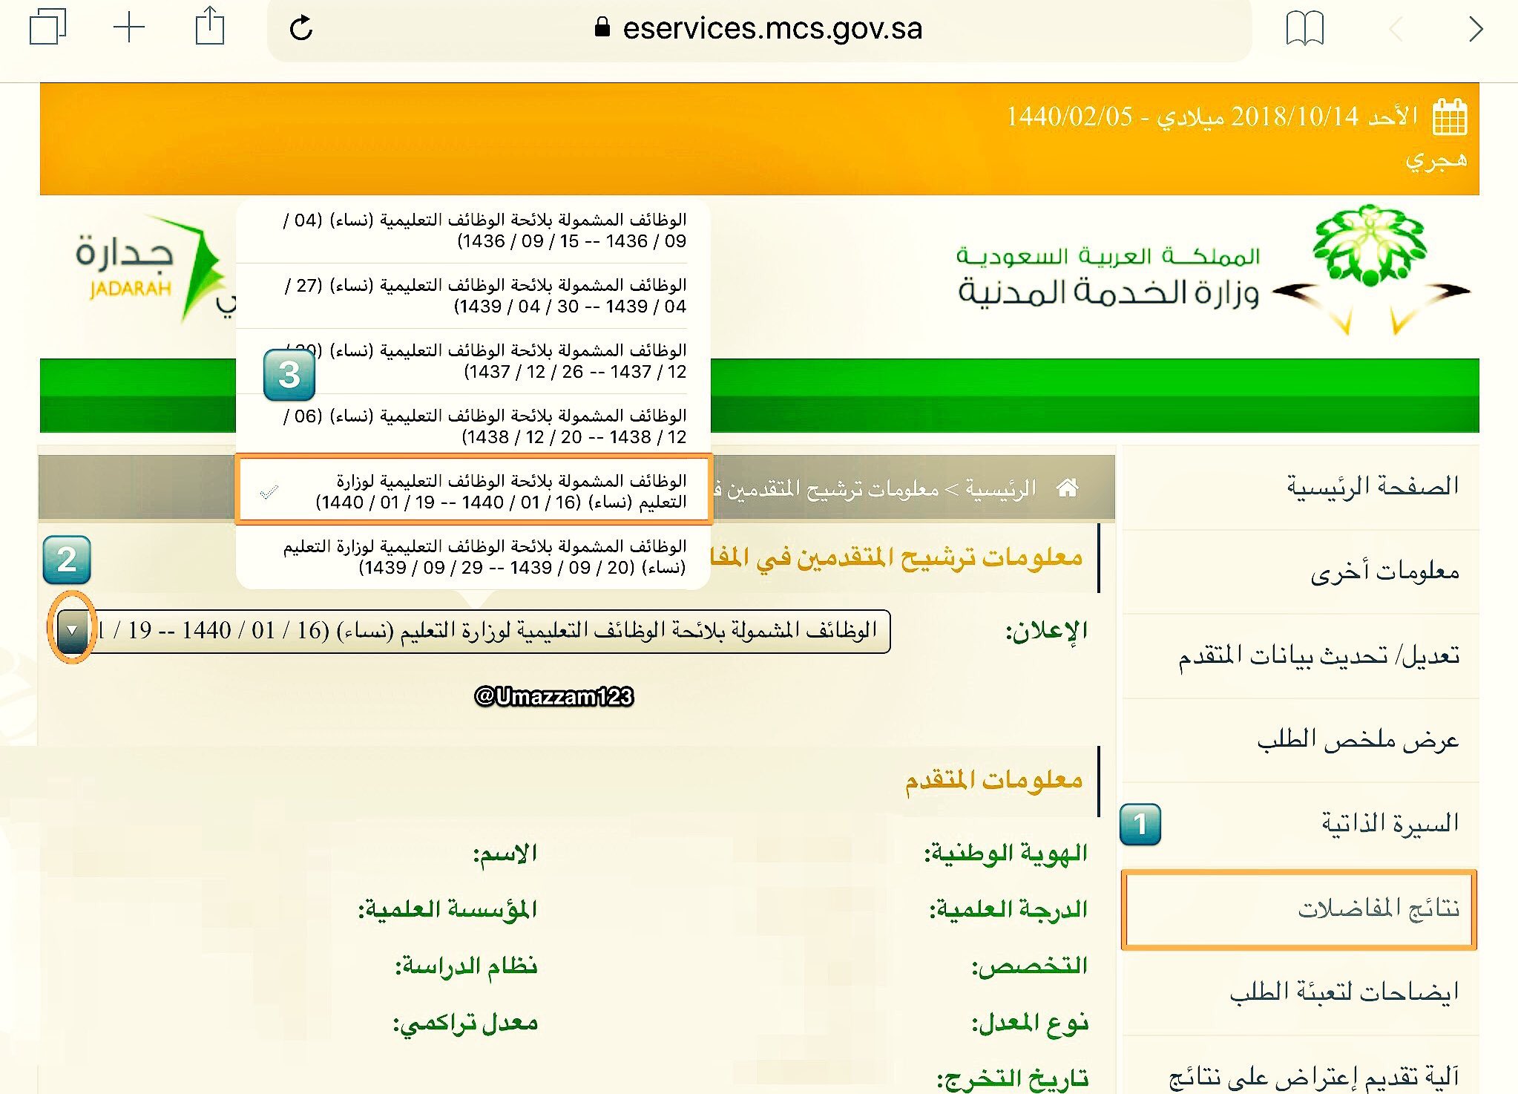Open الصفحة الرئيسية sidebar item
Viewport: 1518px width, 1094px height.
[1373, 486]
